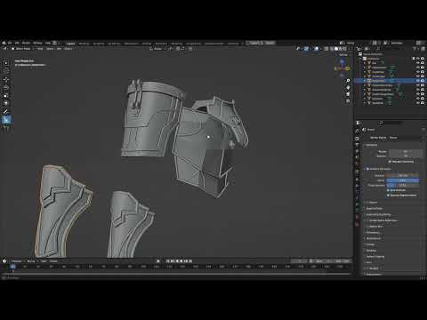427x320 pixels.
Task: Open the viewport Select menu
Action: pos(50,49)
